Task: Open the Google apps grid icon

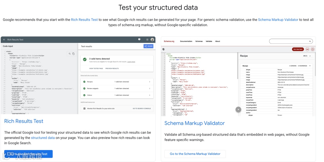Action: click(x=147, y=40)
